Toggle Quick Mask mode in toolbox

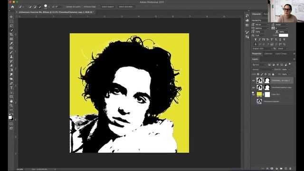tap(11, 123)
